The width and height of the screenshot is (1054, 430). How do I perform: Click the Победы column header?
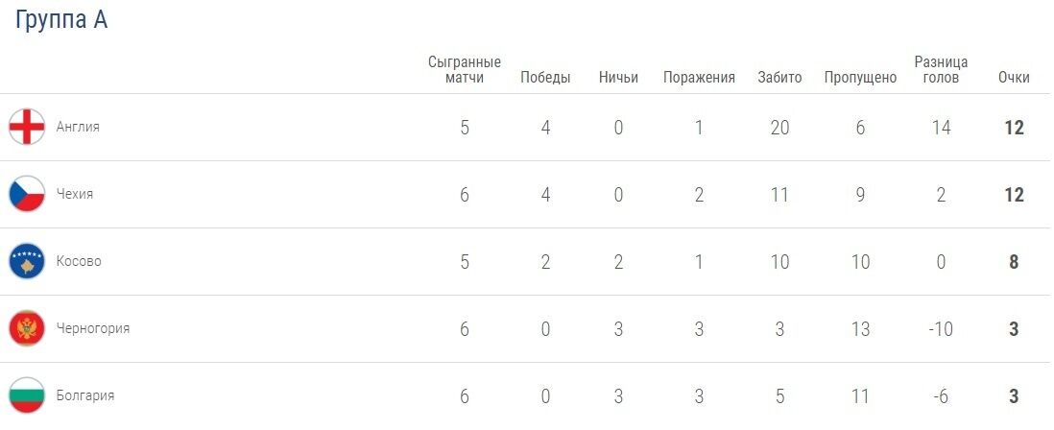pyautogui.click(x=545, y=78)
